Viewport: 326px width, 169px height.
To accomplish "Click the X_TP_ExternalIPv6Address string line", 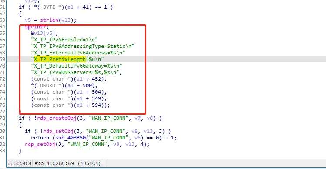I will click(78, 53).
